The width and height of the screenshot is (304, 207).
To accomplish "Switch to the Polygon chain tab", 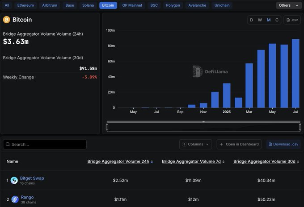I will [x=173, y=5].
